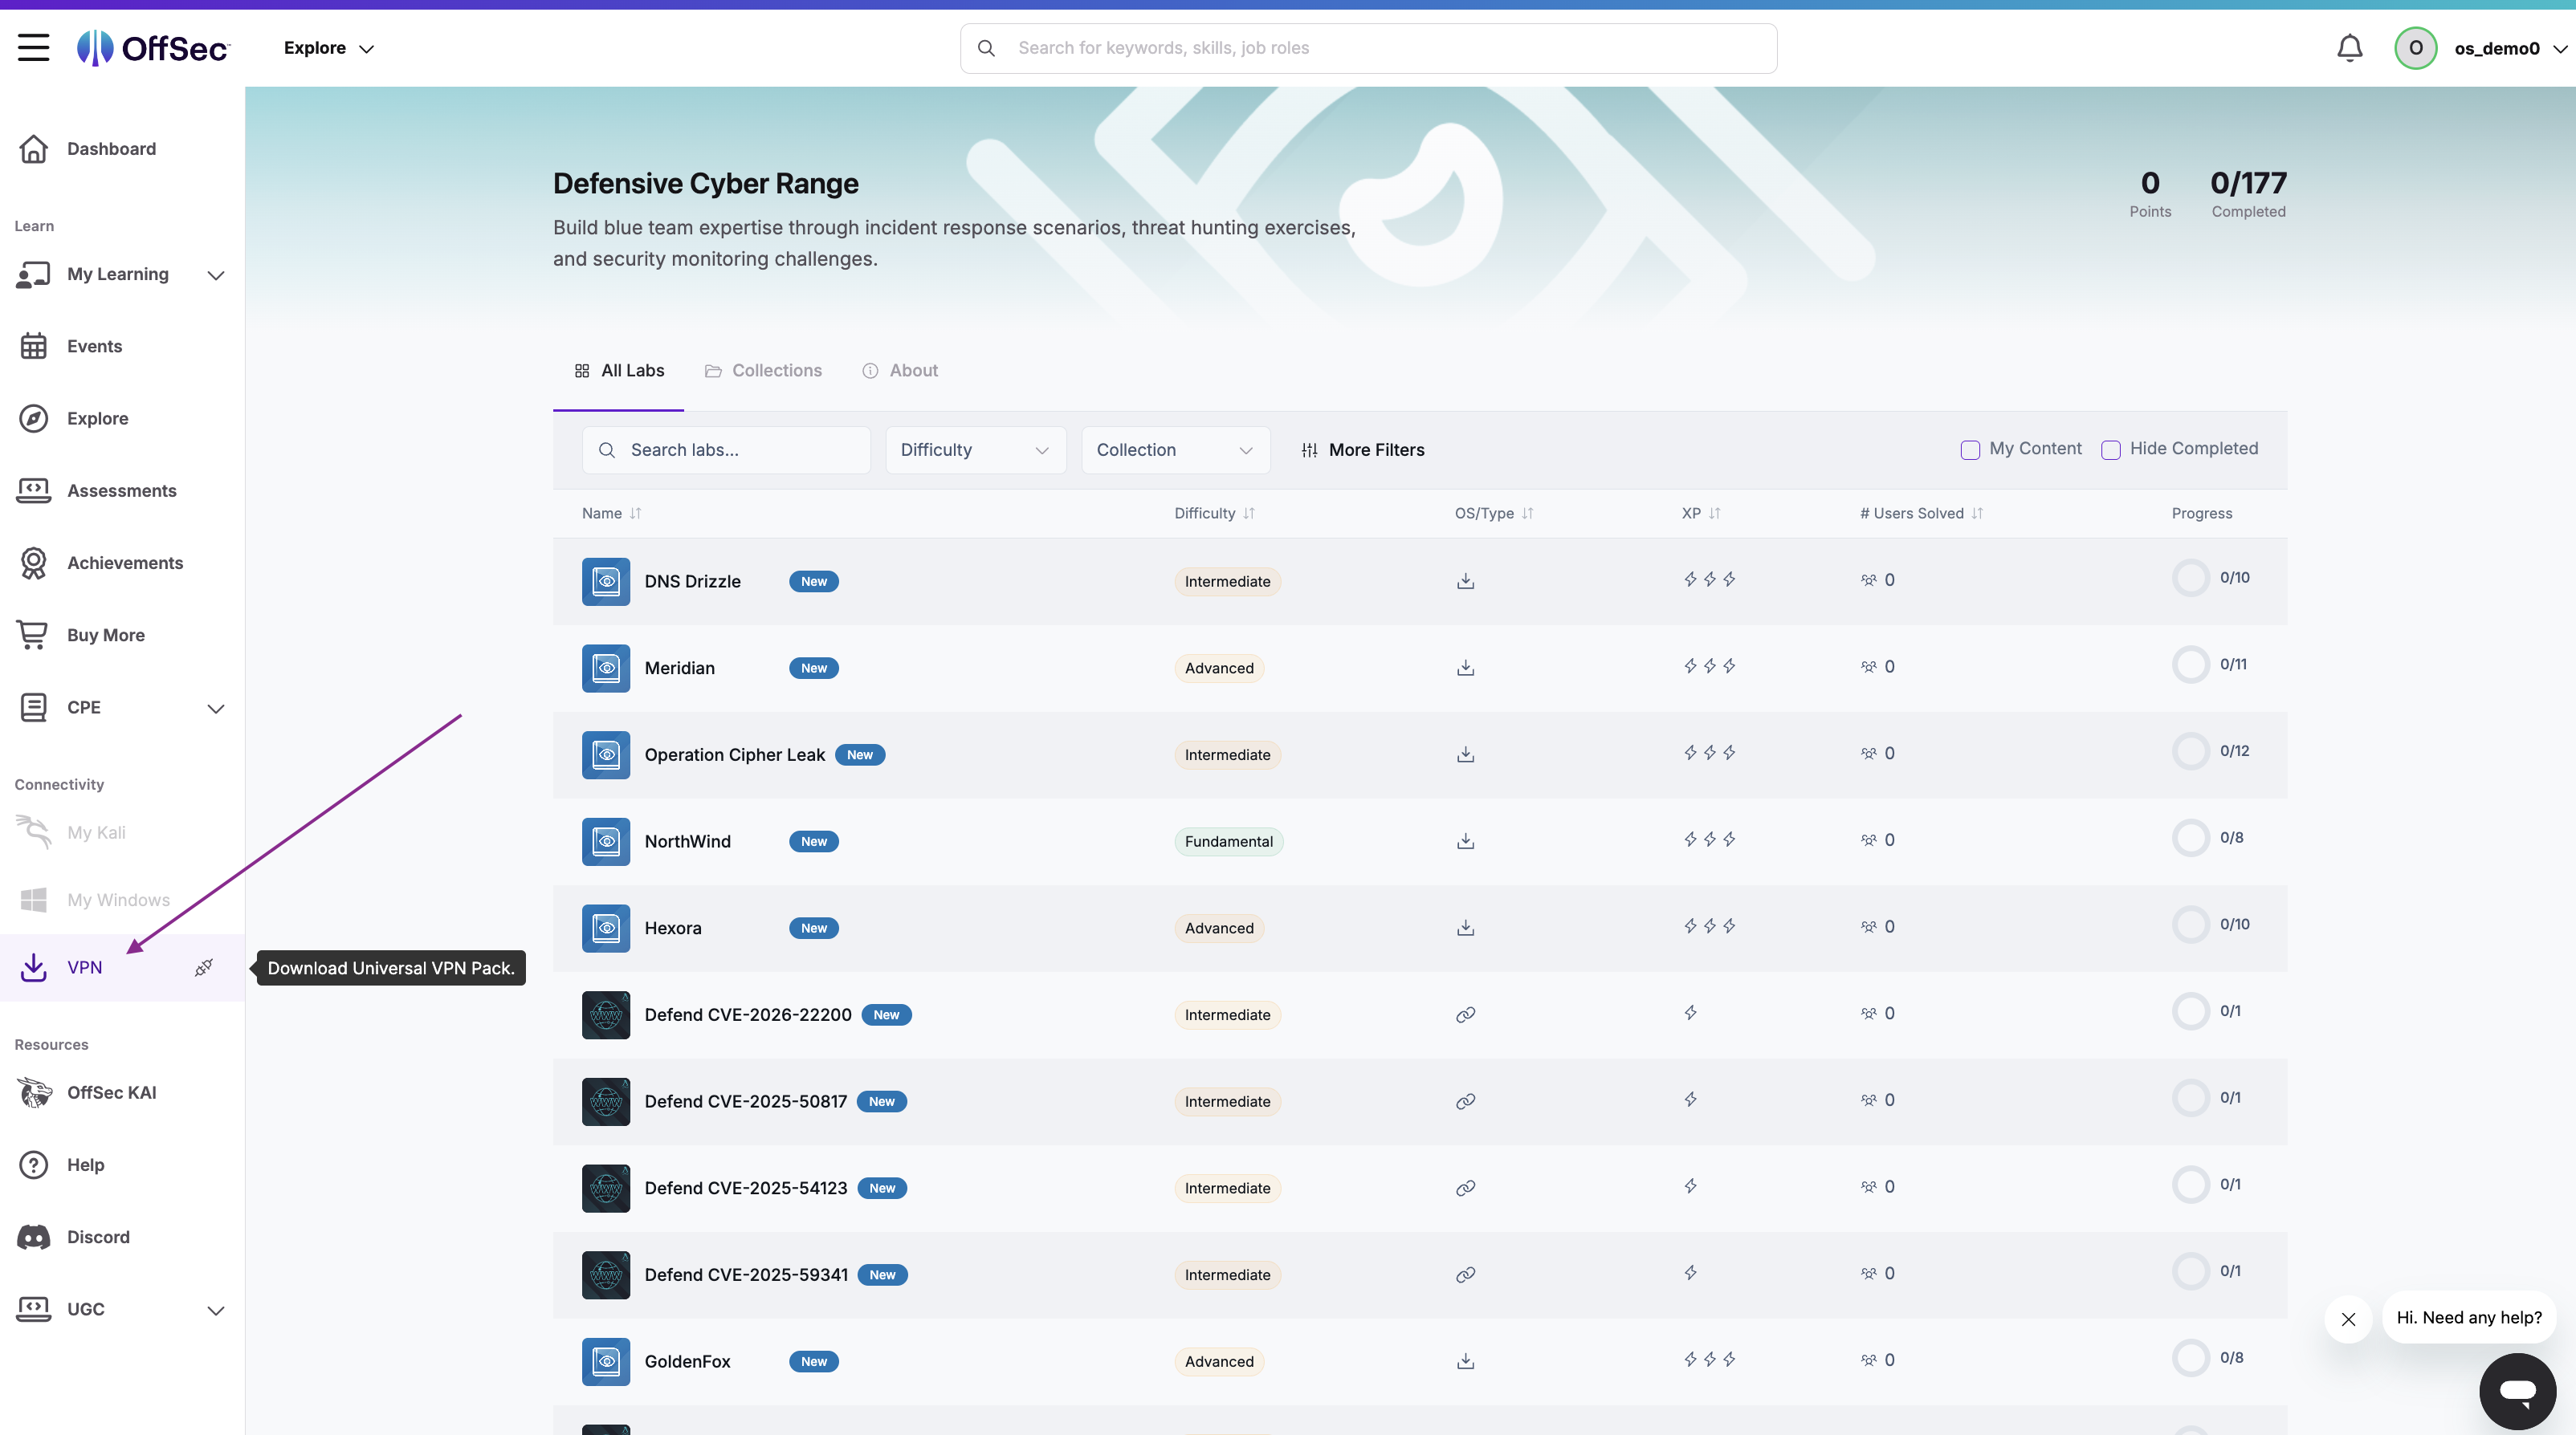
Task: Click the Assessments icon in sidebar
Action: (x=33, y=490)
